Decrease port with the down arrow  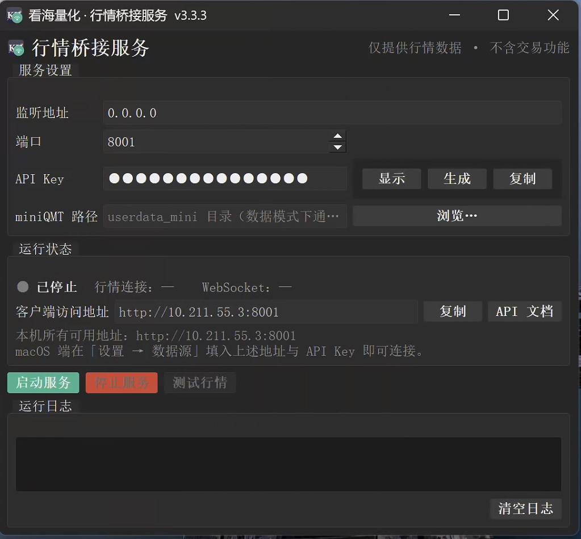click(x=337, y=148)
